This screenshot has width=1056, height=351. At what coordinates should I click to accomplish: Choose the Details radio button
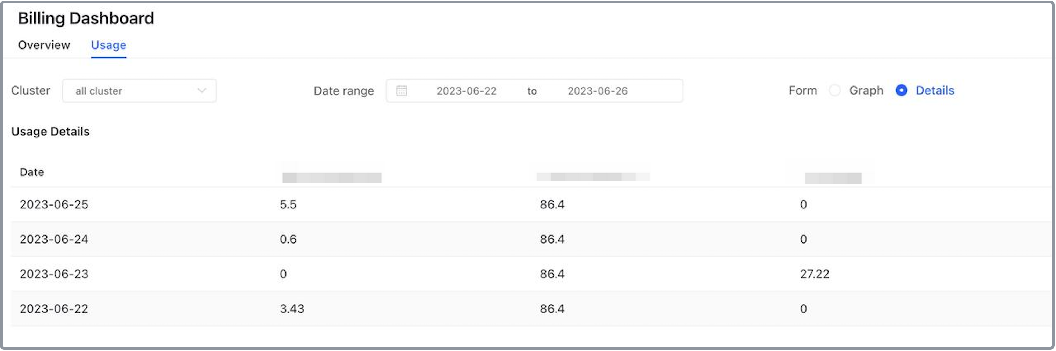pos(901,90)
